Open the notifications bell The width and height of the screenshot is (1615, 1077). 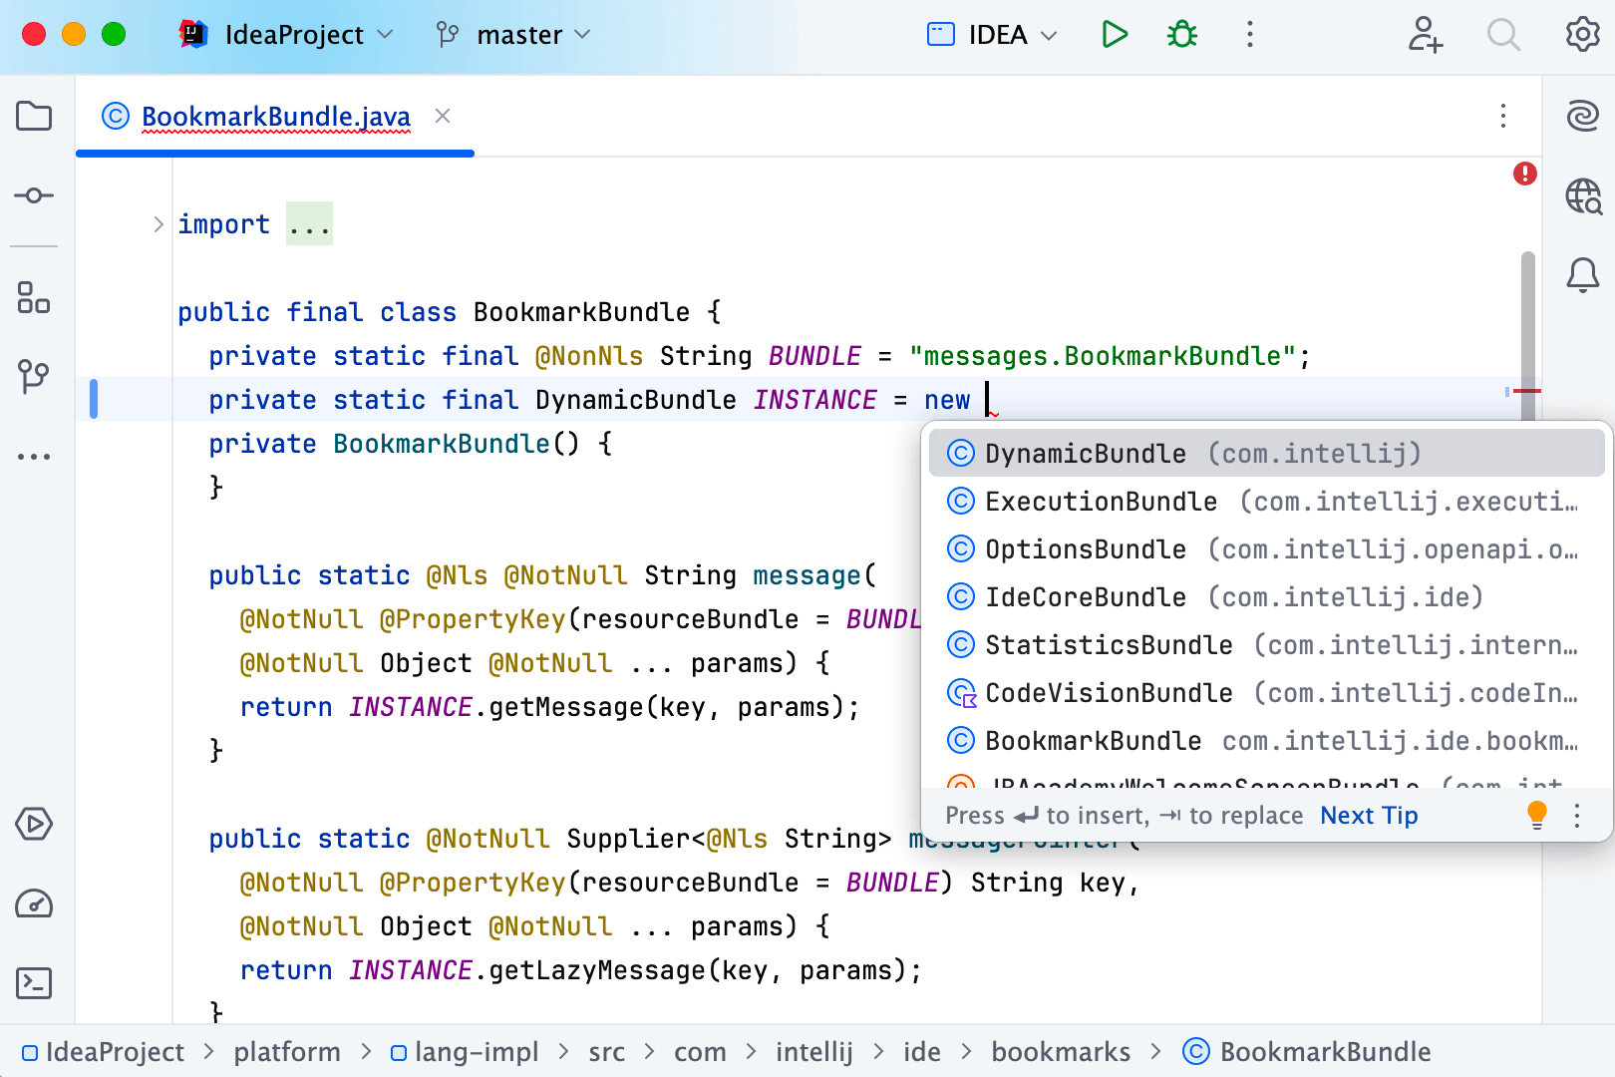[x=1583, y=275]
